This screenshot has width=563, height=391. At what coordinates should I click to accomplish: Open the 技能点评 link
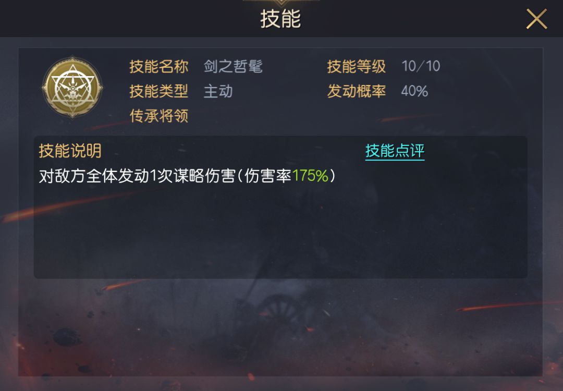pos(395,151)
